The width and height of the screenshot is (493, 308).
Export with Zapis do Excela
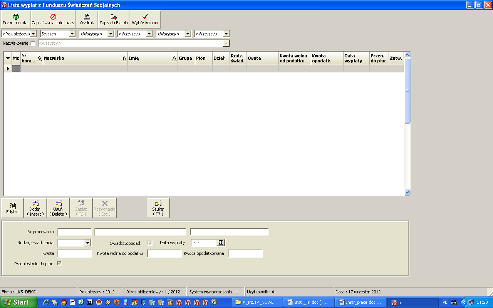(114, 19)
